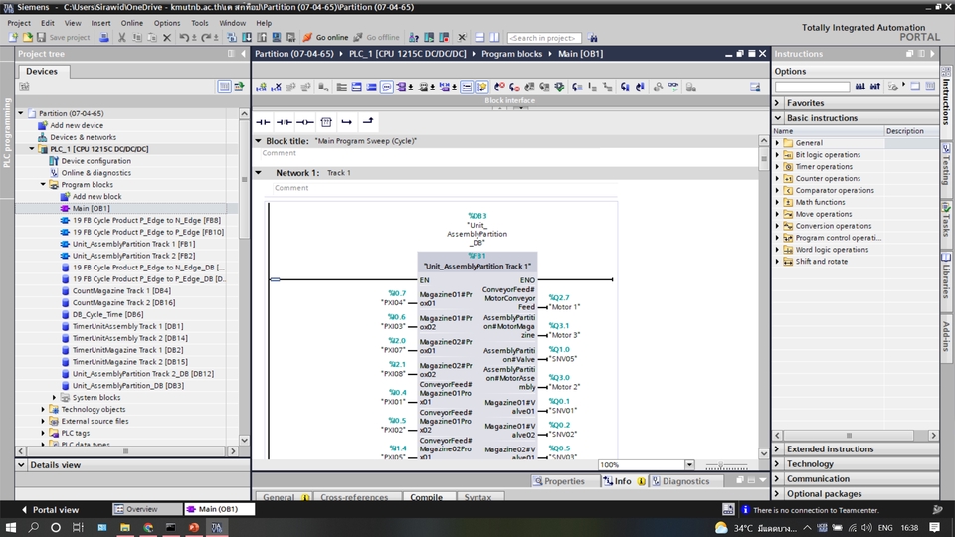Screen dimensions: 955x537
Task: Click the search-down icon in Instructions options
Action: [859, 88]
